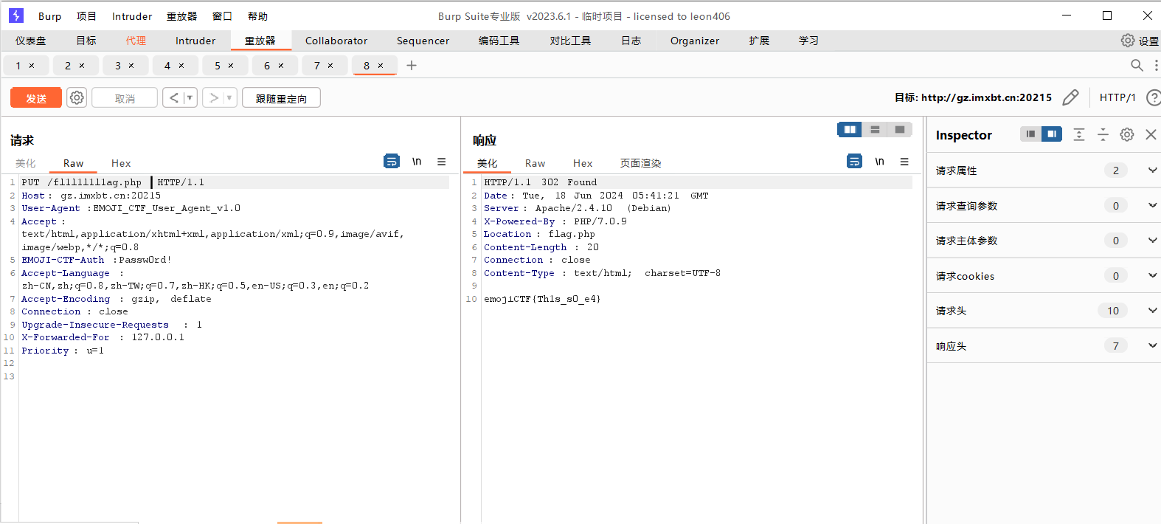
Task: Close repeater tab 2
Action: coord(82,66)
